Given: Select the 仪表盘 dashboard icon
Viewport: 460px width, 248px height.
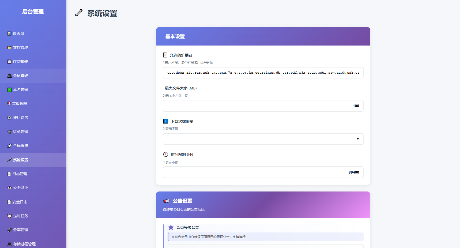Looking at the screenshot, I should click(9, 33).
